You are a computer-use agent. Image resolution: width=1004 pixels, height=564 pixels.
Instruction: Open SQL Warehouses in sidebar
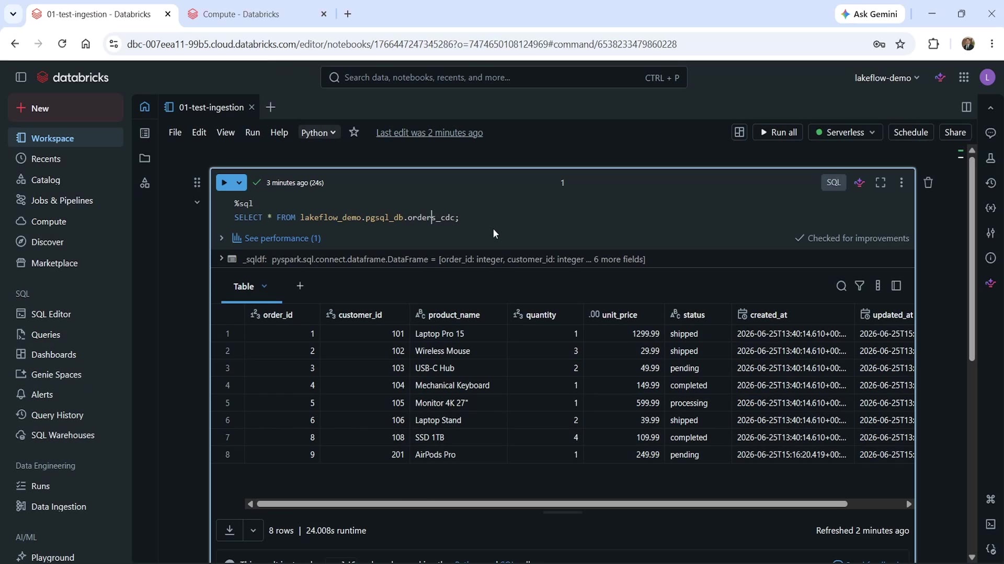point(65,435)
